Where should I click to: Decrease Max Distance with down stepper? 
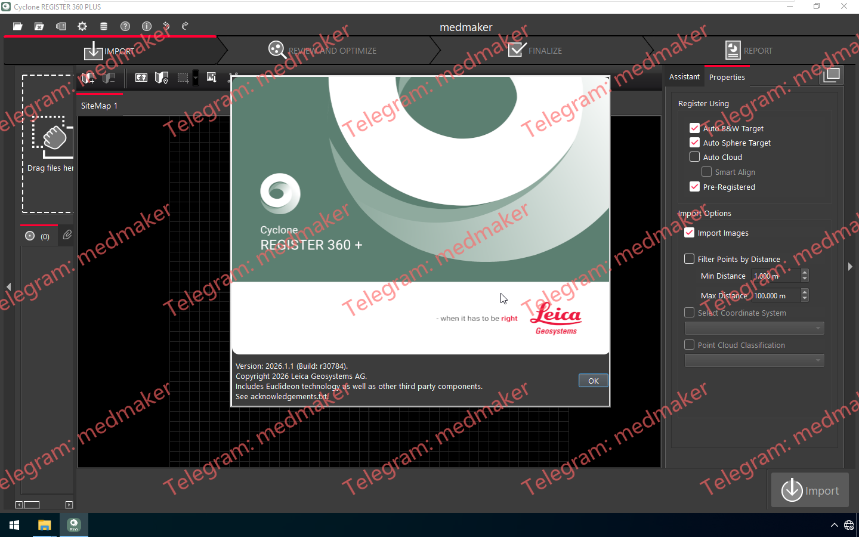pyautogui.click(x=805, y=298)
